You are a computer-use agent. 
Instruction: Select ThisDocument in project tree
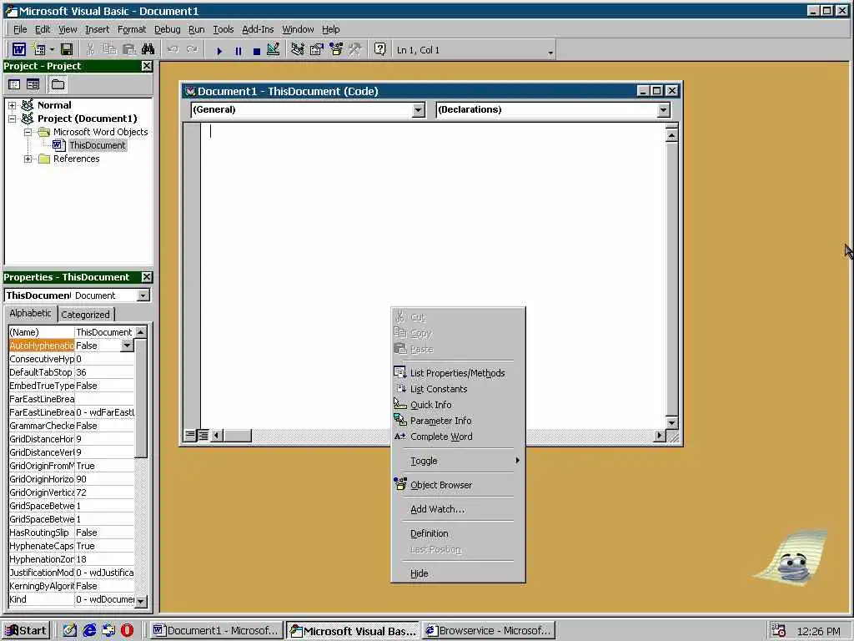[x=97, y=145]
